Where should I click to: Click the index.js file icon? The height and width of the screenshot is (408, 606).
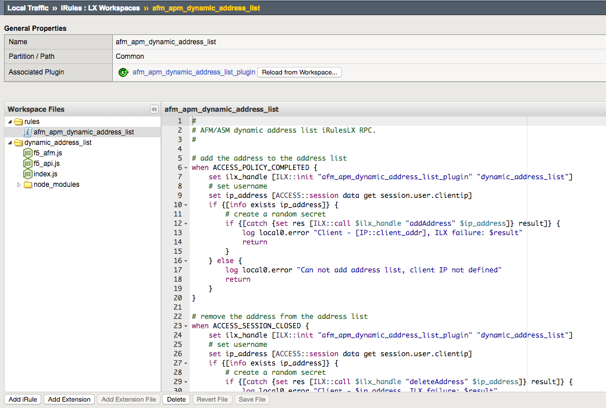(x=27, y=173)
